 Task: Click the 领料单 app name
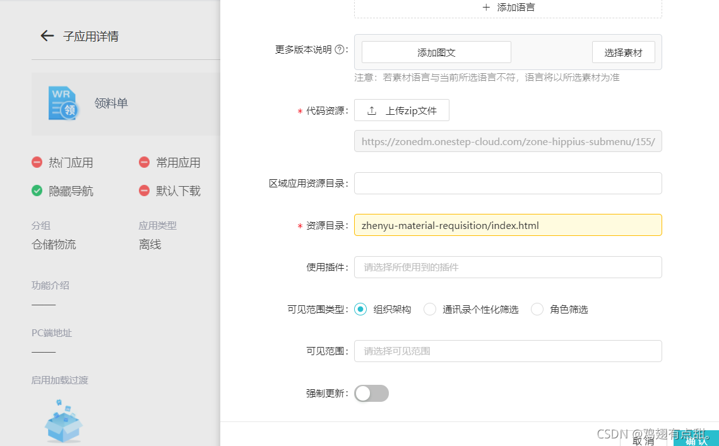pos(111,103)
